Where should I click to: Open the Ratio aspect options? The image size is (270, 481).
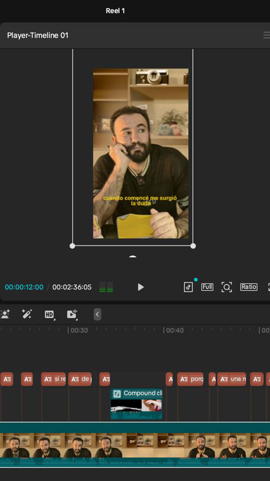pyautogui.click(x=249, y=287)
